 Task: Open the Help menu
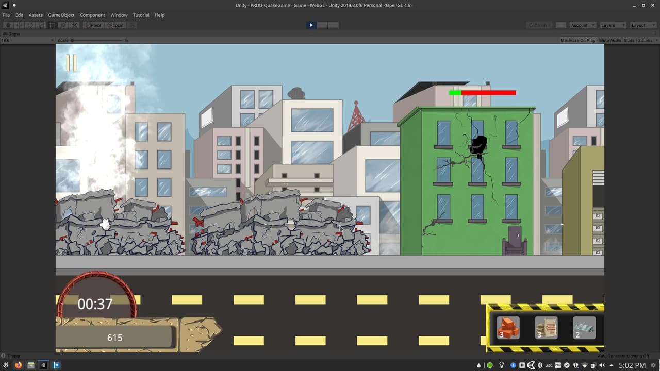pyautogui.click(x=159, y=15)
